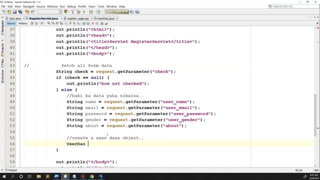Open File Explorer from the taskbar
Image resolution: width=320 pixels, height=180 pixels.
coord(39,176)
